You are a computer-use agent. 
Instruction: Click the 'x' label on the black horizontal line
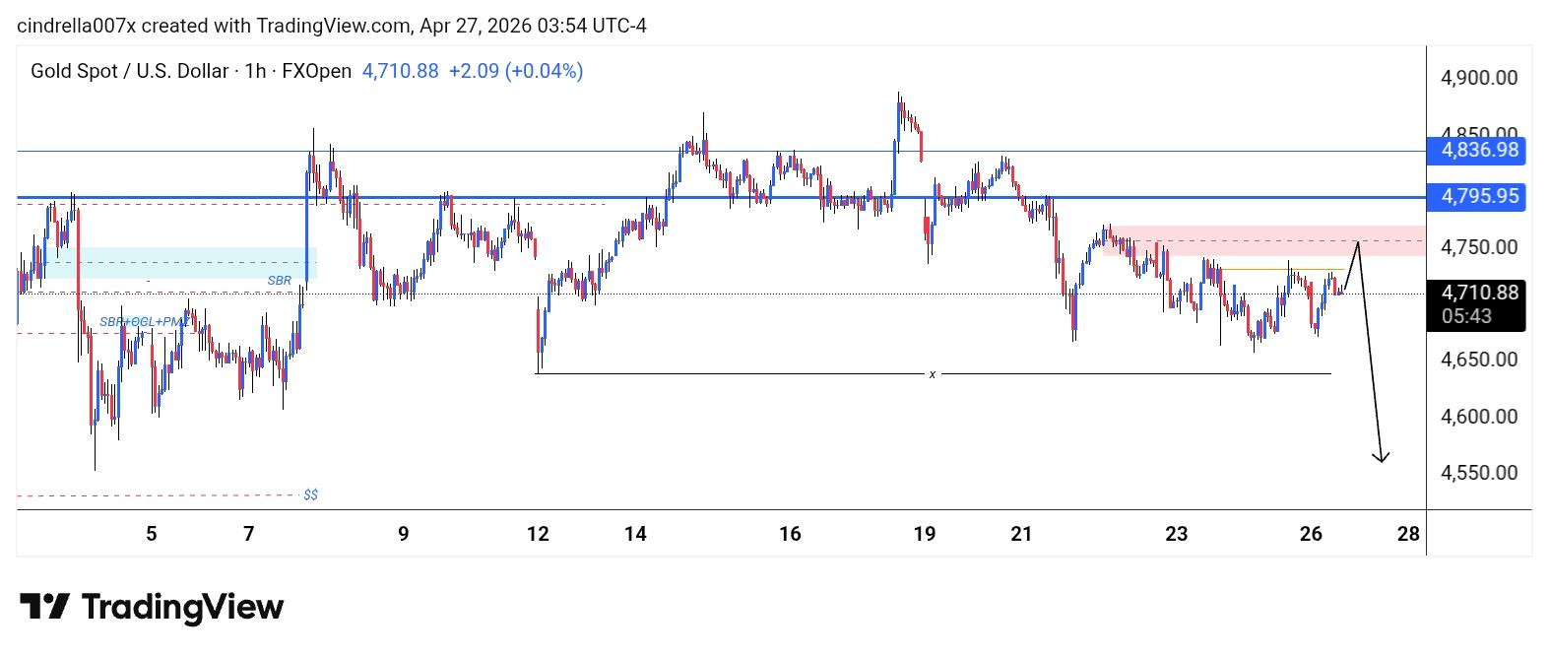pos(932,374)
